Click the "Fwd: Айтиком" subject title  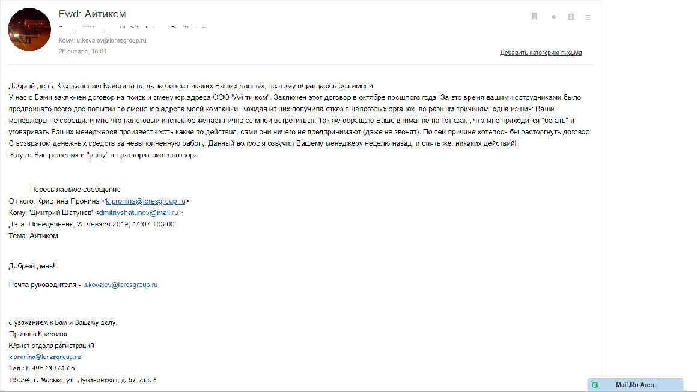(x=93, y=14)
